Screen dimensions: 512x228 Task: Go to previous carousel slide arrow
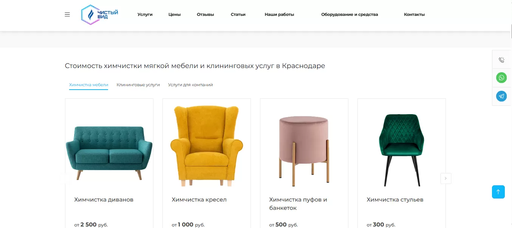(65, 178)
